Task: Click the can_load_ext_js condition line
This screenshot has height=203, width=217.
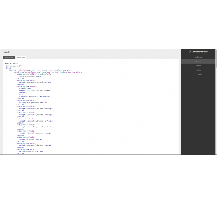Action: click(x=34, y=96)
